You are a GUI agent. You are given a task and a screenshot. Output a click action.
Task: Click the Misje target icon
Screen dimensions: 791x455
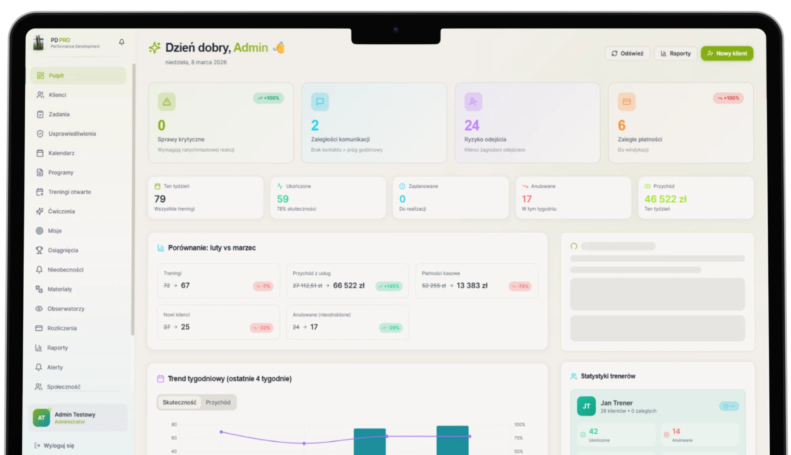[x=40, y=231]
